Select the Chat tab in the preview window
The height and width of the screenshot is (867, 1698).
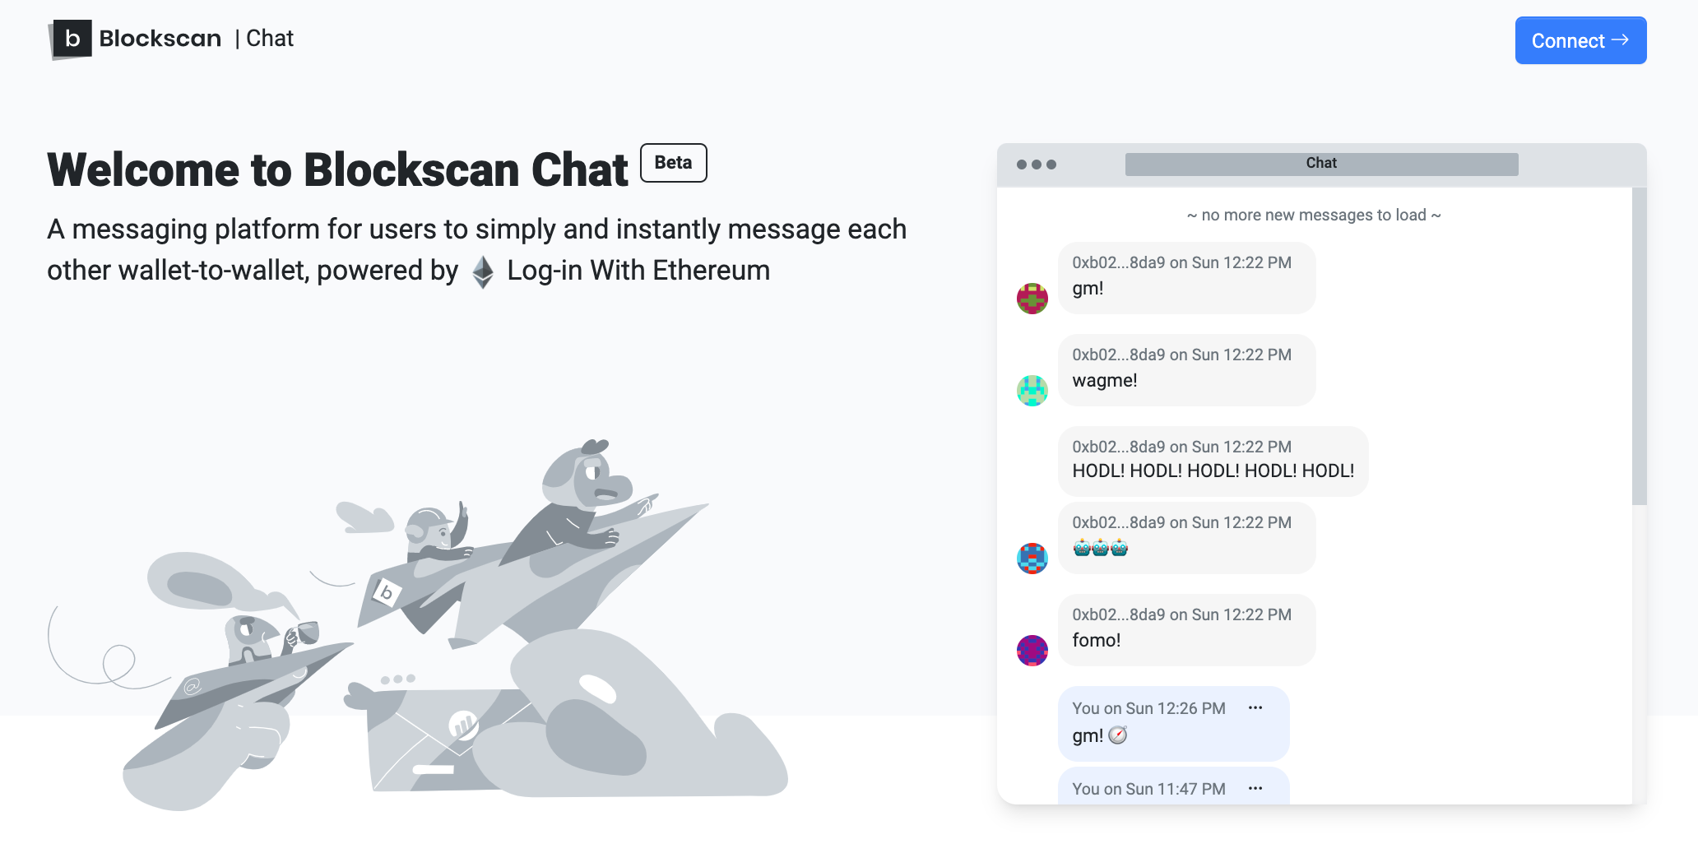click(x=1321, y=164)
